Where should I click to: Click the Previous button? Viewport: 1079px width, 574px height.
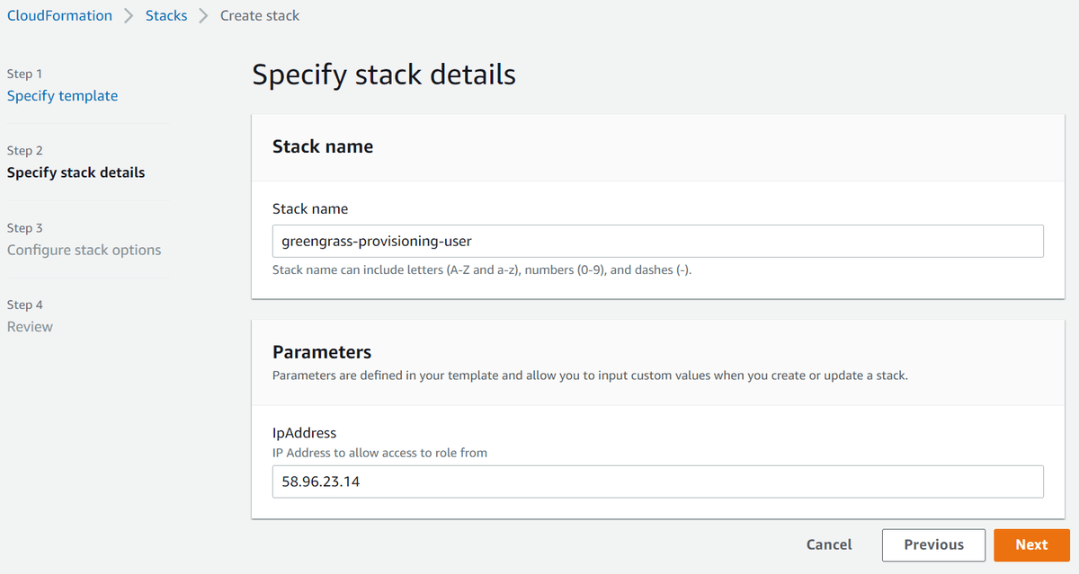[933, 544]
